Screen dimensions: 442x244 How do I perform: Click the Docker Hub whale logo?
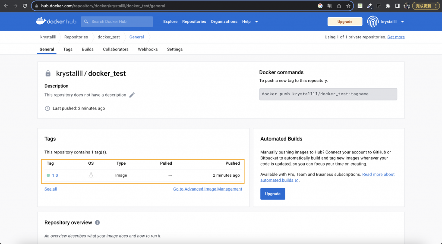(41, 21)
